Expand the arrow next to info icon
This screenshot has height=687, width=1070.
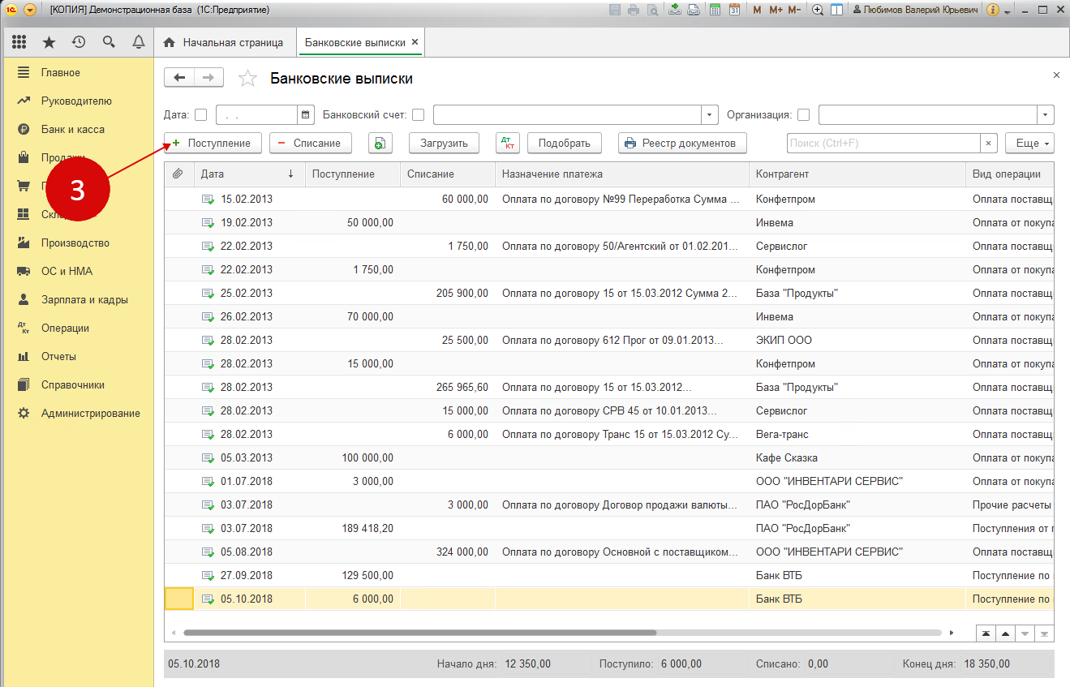point(1007,11)
